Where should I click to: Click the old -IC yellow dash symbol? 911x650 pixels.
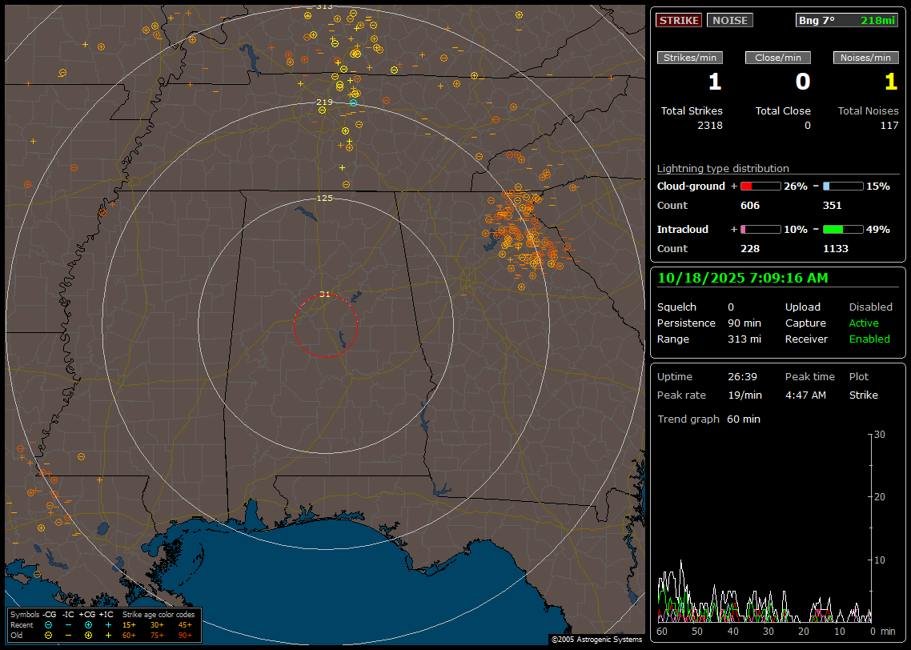(x=68, y=635)
